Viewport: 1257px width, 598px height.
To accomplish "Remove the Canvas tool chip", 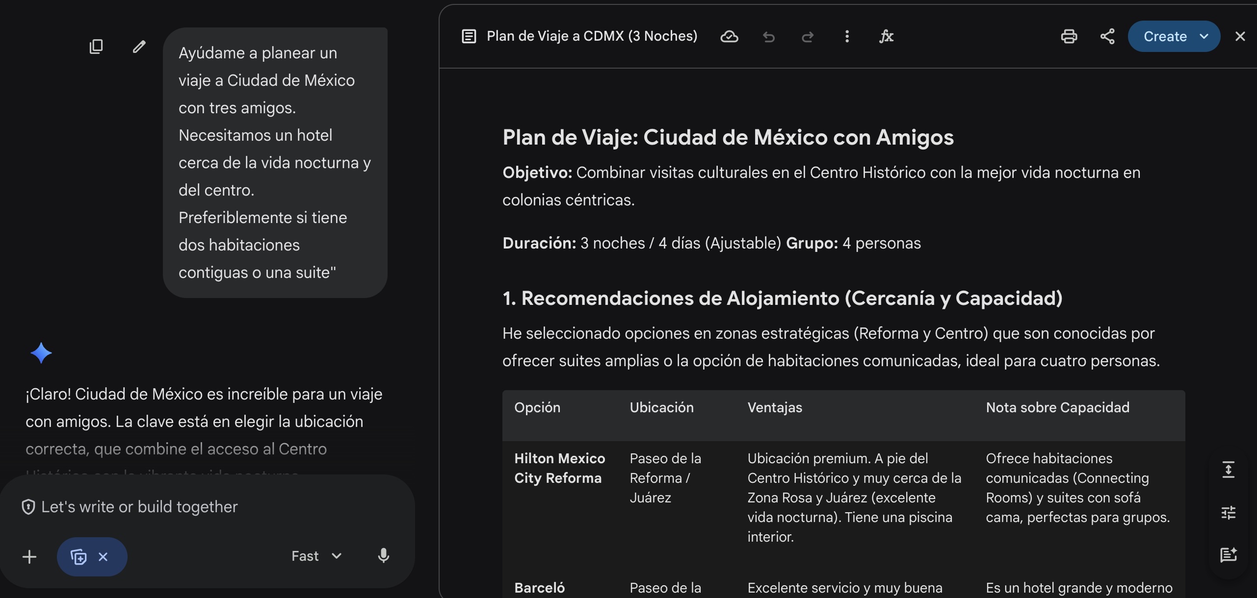I will point(103,557).
